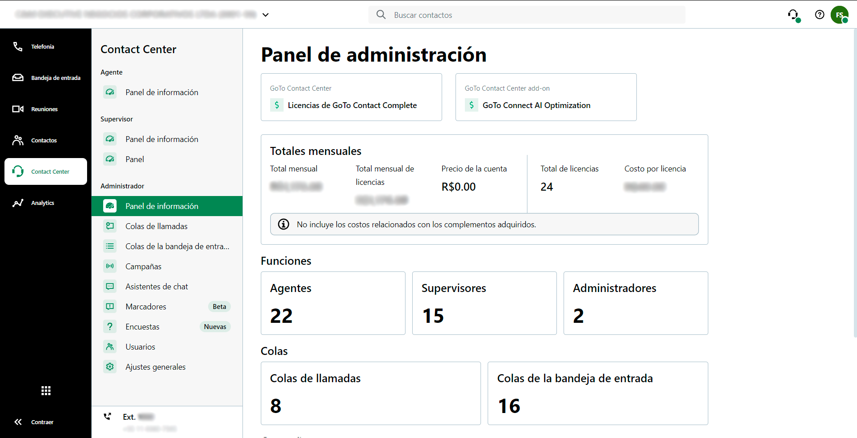Open Reuniones from the sidebar
Viewport: 857px width, 438px height.
[x=44, y=109]
